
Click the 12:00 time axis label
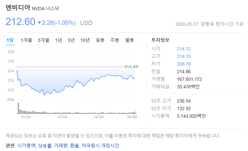[62, 117]
